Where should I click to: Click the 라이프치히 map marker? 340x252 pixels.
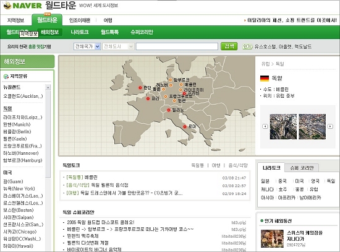tap(181, 90)
